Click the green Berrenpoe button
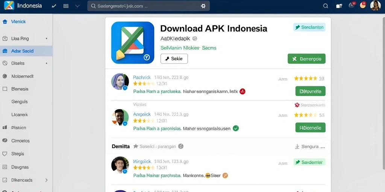The height and width of the screenshot is (192, 385). click(x=306, y=59)
